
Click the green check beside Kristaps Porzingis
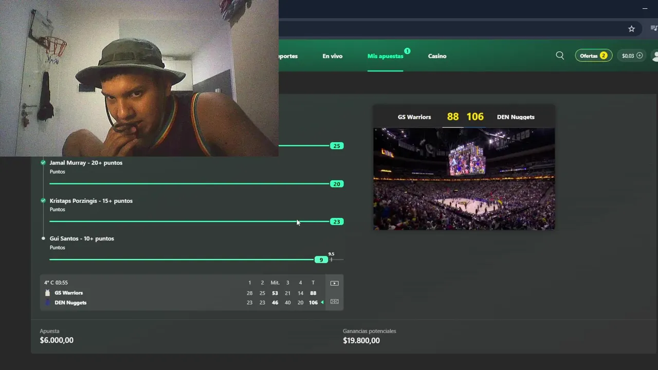click(x=43, y=200)
